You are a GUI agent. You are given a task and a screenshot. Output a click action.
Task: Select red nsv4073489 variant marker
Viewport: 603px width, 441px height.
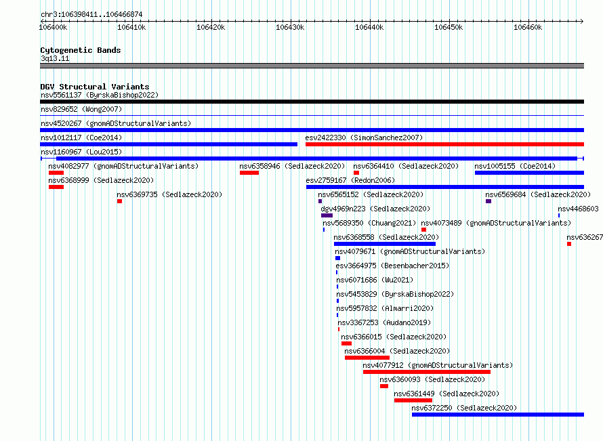[423, 230]
